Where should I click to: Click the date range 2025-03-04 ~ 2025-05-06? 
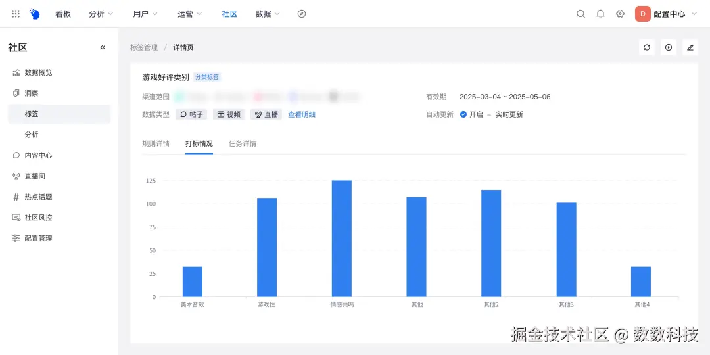(505, 97)
